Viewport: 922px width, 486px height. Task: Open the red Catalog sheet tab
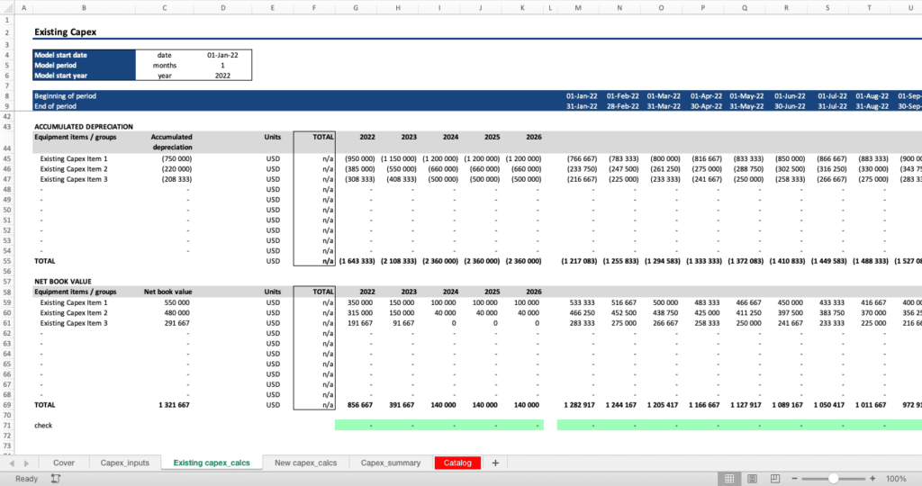tap(457, 463)
